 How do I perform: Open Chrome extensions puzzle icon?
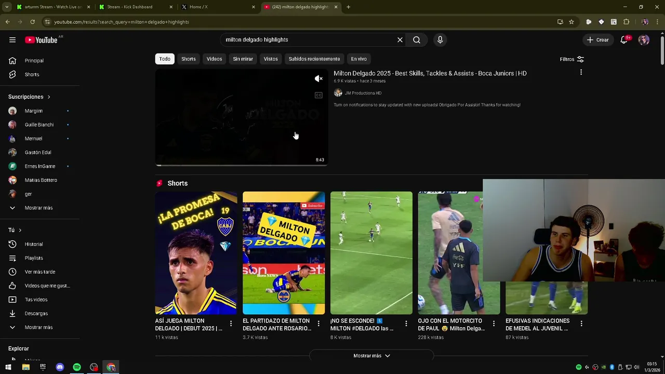click(626, 22)
